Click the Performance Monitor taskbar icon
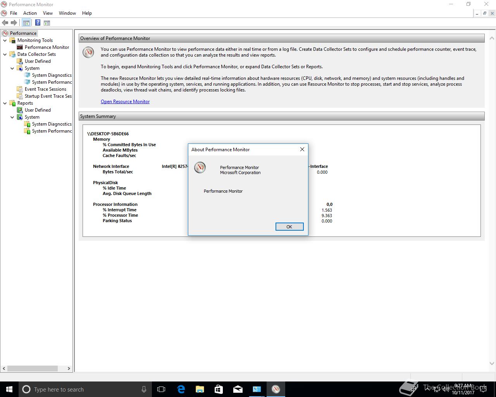The image size is (496, 397). (x=276, y=389)
